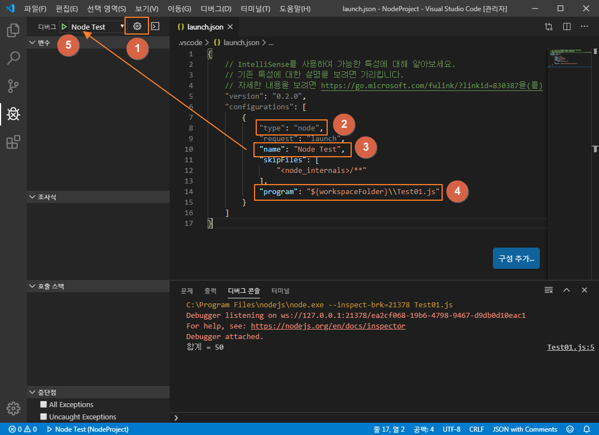Click the VS Code logo in the title bar
This screenshot has width=599, height=435.
10,8
